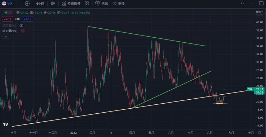Image resolution: width=266 pixels, height=137 pixels.
Task: Select the long cream support trend line
Action: (x=129, y=109)
